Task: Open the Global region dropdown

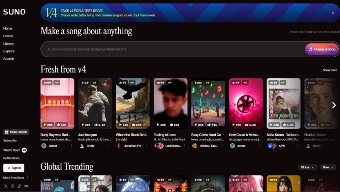Action: pyautogui.click(x=307, y=167)
